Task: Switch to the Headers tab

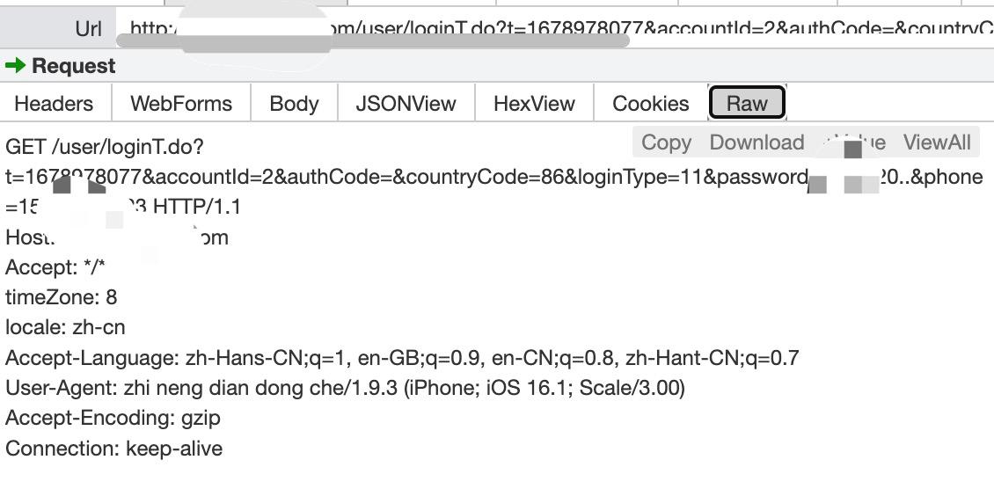Action: (x=54, y=104)
